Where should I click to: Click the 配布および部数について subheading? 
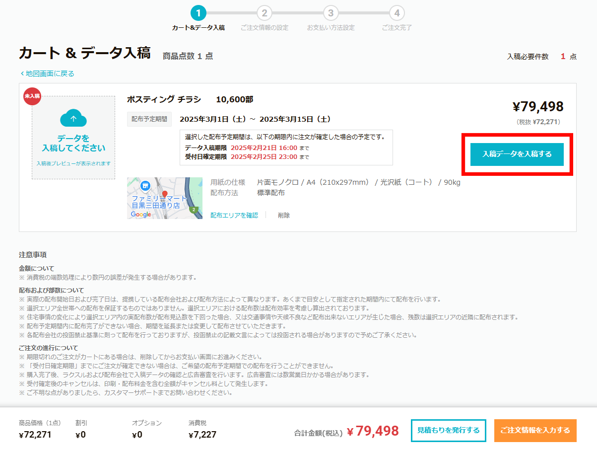(x=52, y=290)
